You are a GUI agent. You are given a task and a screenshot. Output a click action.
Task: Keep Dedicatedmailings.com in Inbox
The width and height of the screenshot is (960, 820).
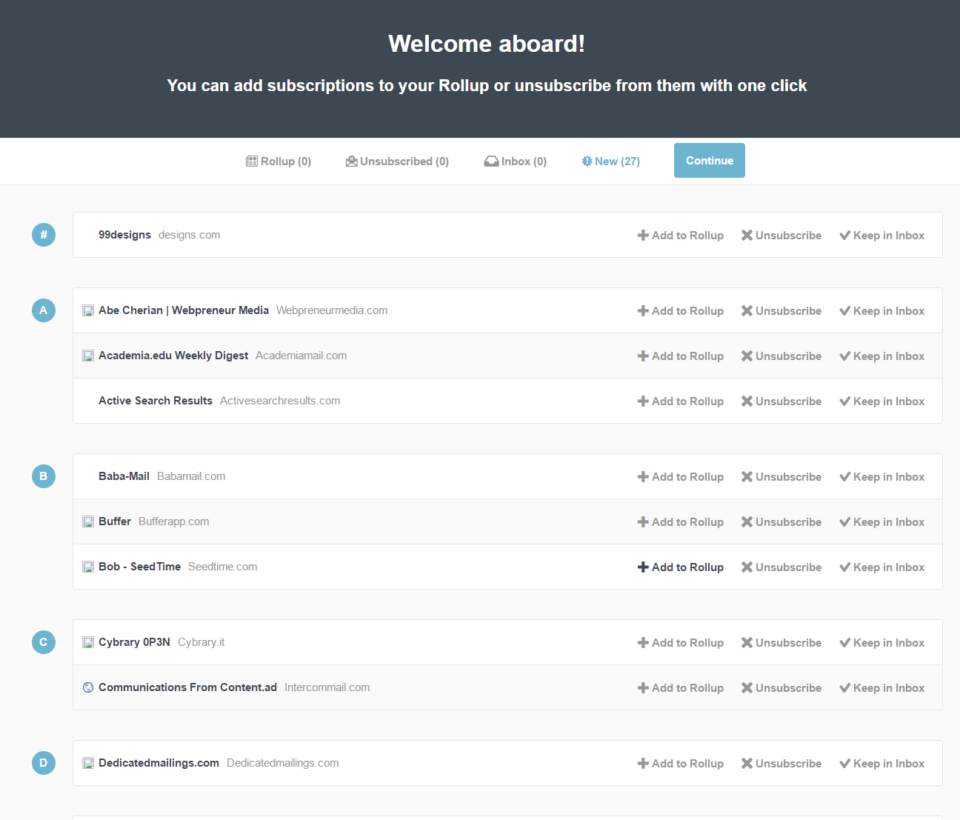click(x=881, y=764)
